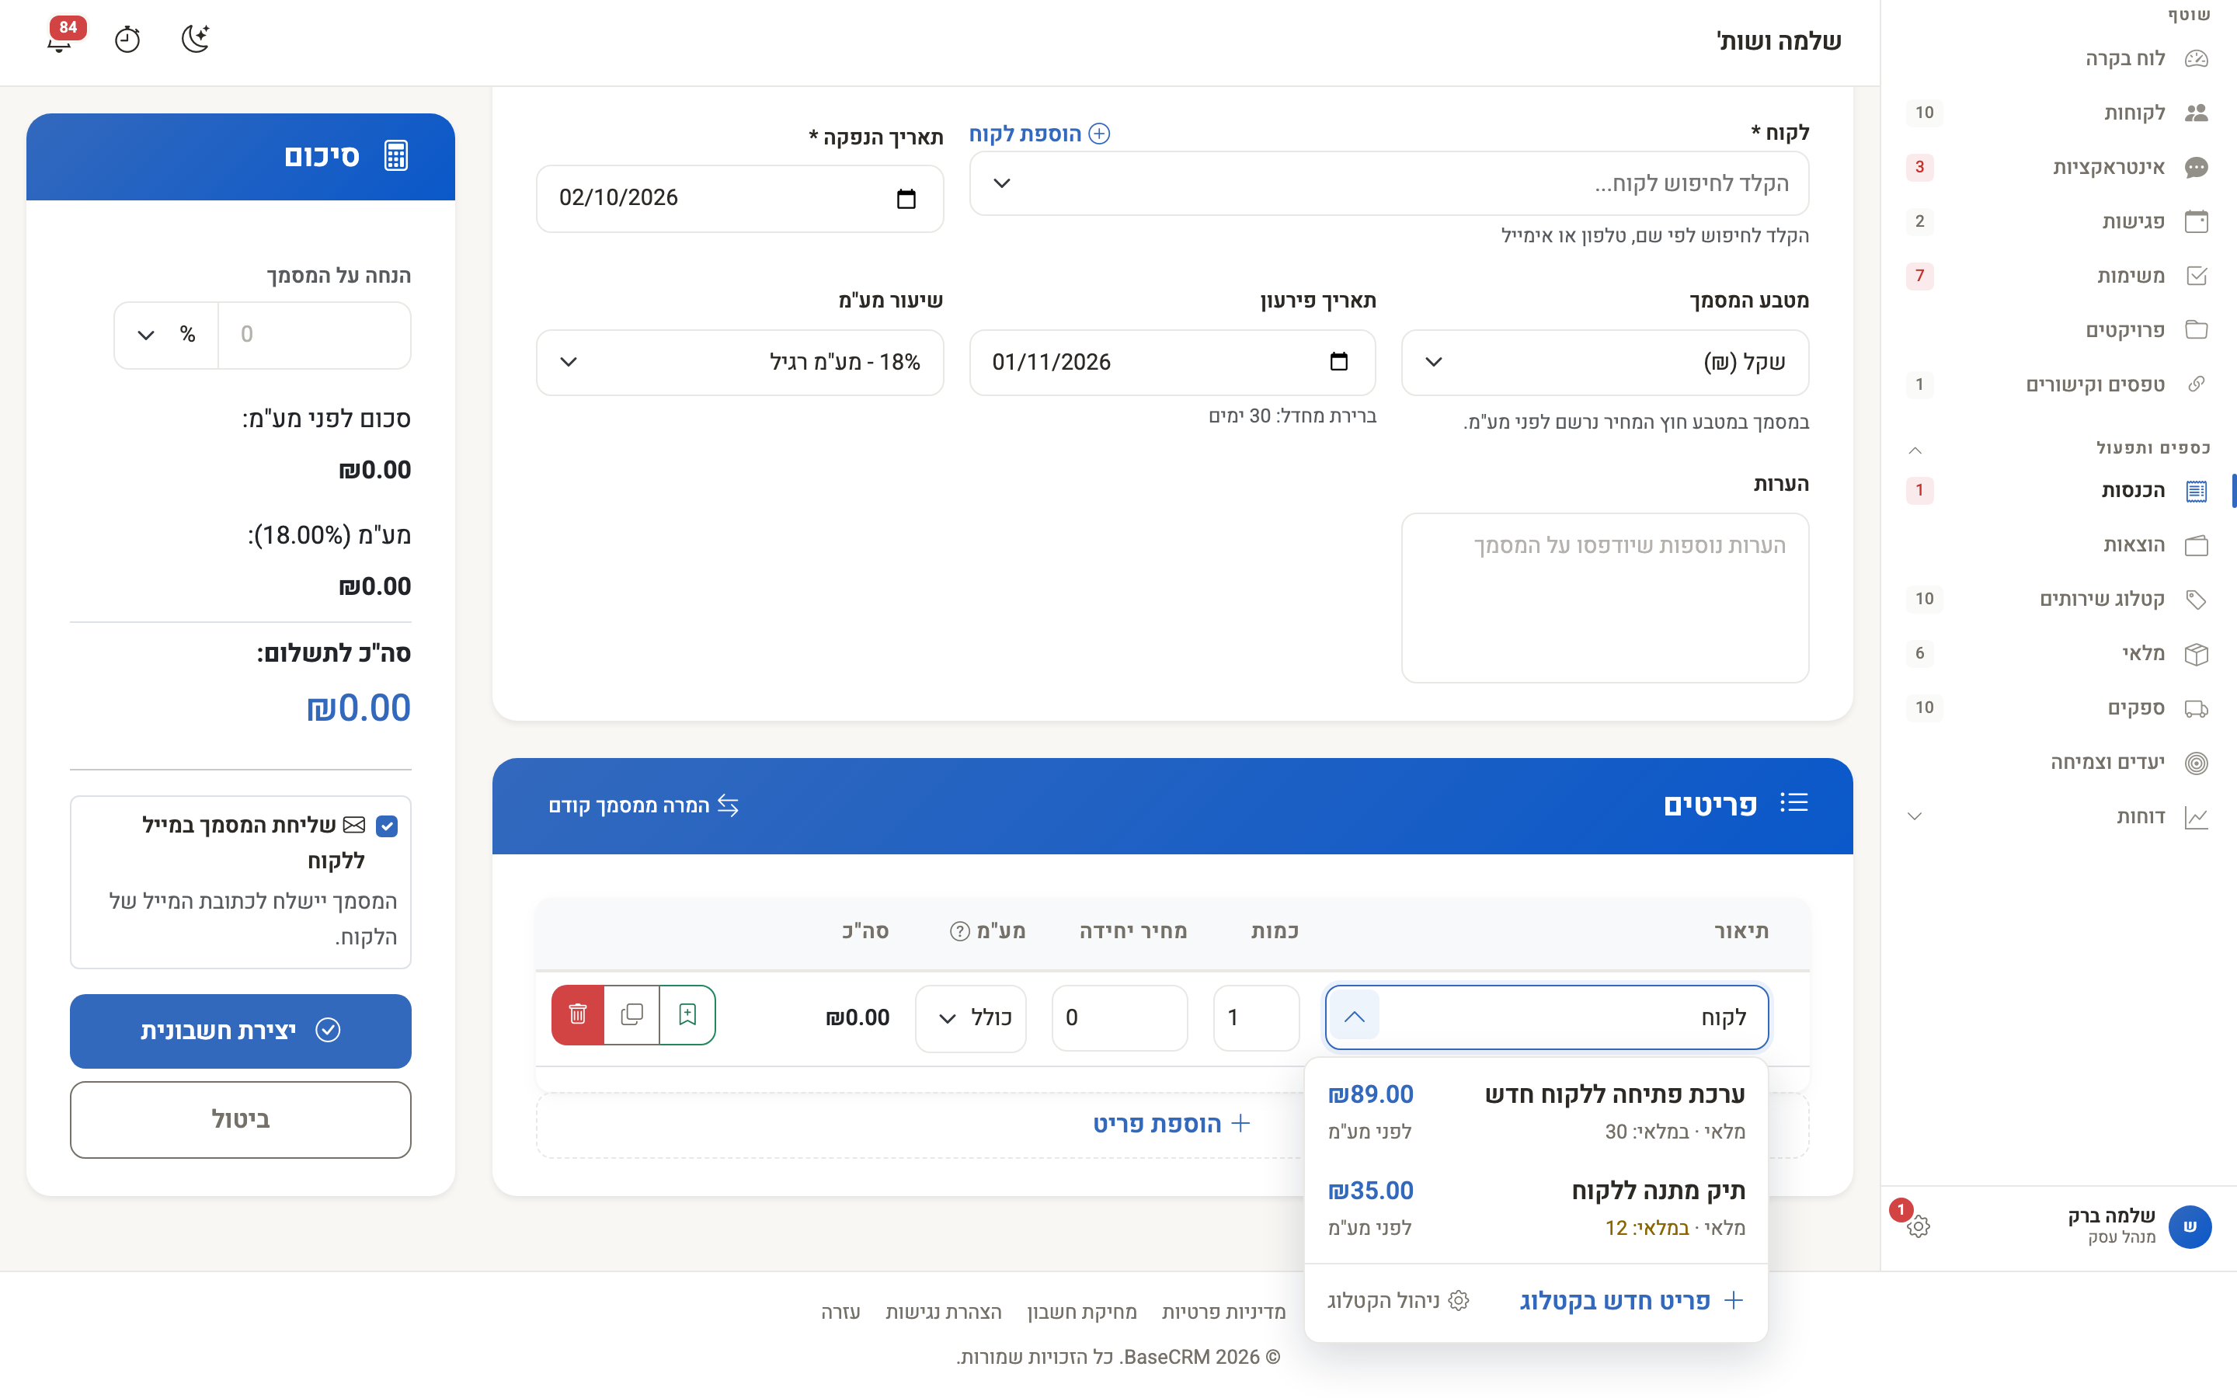Image resolution: width=2237 pixels, height=1398 pixels.
Task: Click the summary calculator icon
Action: [x=395, y=155]
